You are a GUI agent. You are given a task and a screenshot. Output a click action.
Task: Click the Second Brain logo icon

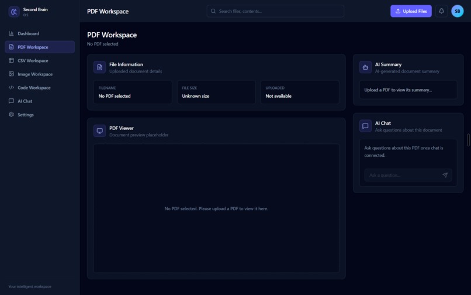(x=14, y=12)
